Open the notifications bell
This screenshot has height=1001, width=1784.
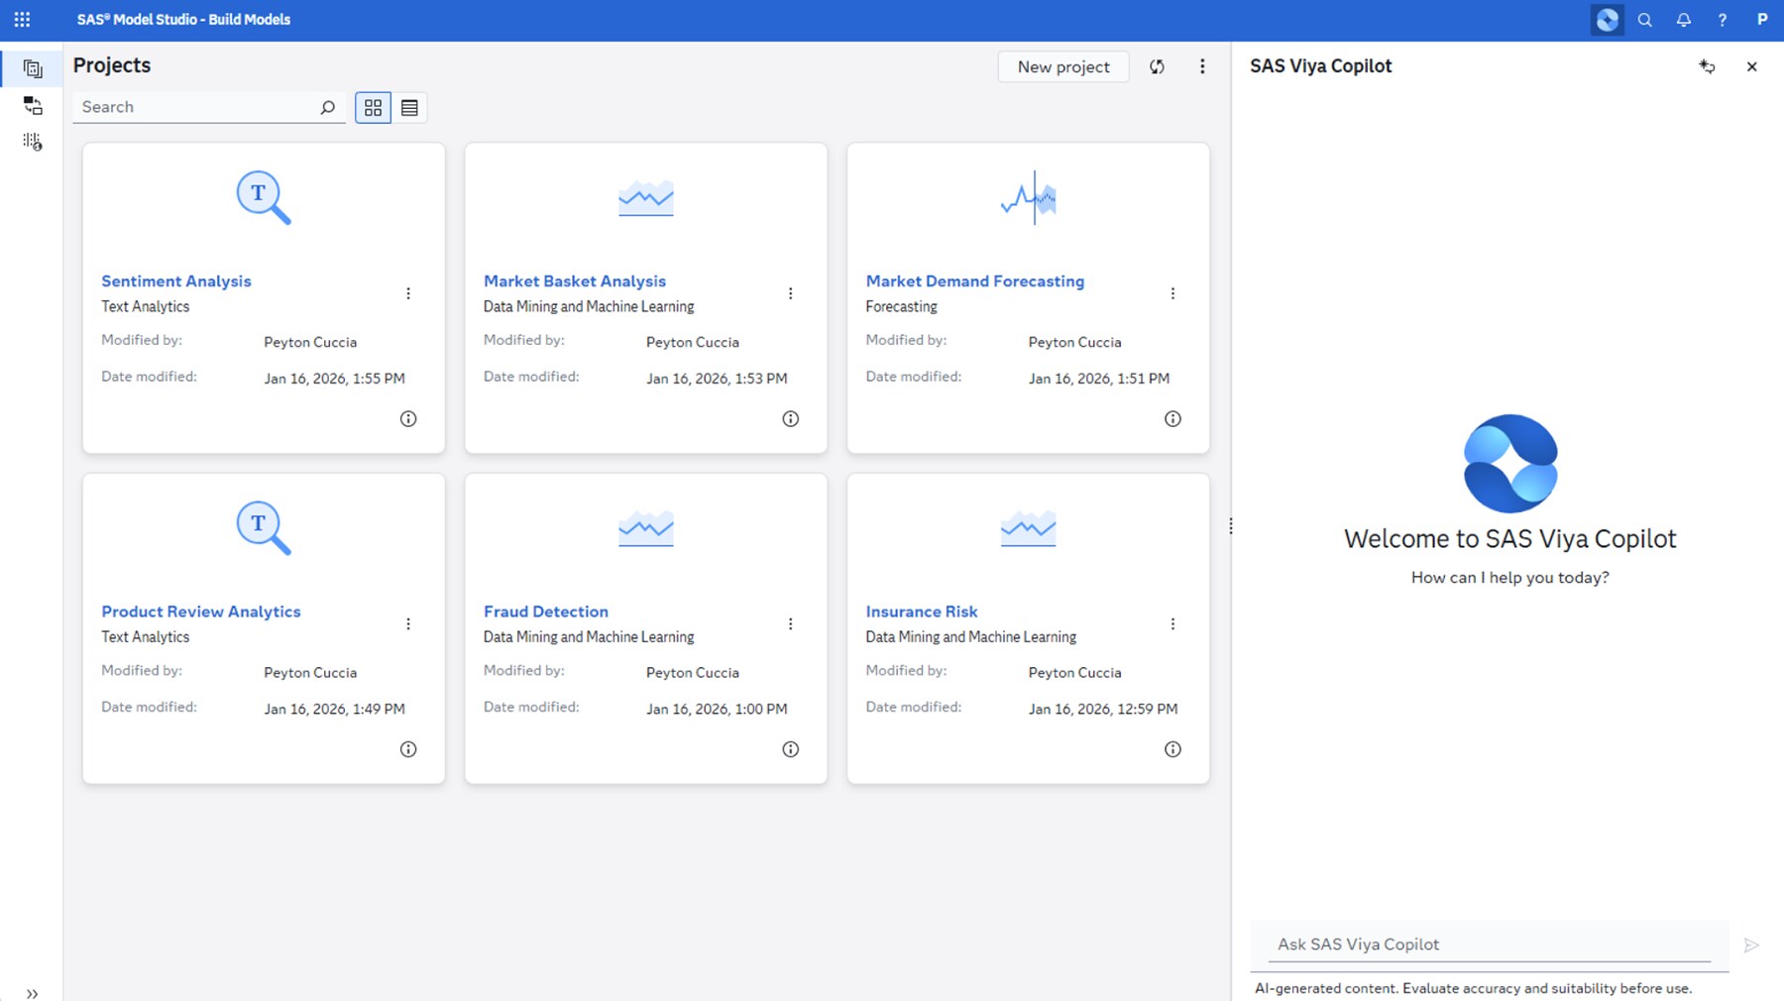[1683, 20]
